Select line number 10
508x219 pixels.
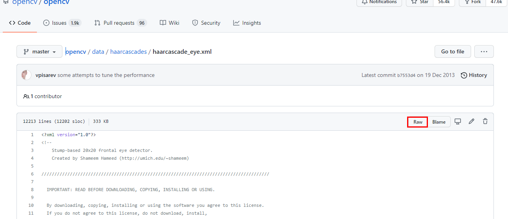click(x=31, y=205)
